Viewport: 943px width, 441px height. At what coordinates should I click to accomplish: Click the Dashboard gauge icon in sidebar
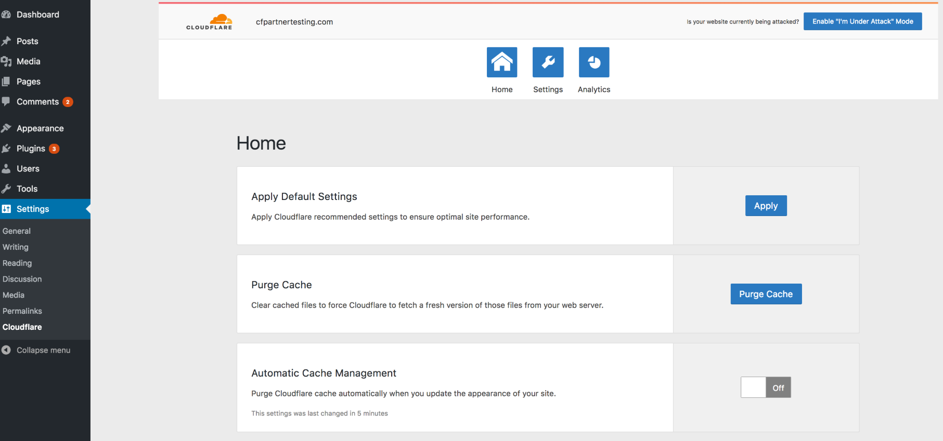(6, 15)
